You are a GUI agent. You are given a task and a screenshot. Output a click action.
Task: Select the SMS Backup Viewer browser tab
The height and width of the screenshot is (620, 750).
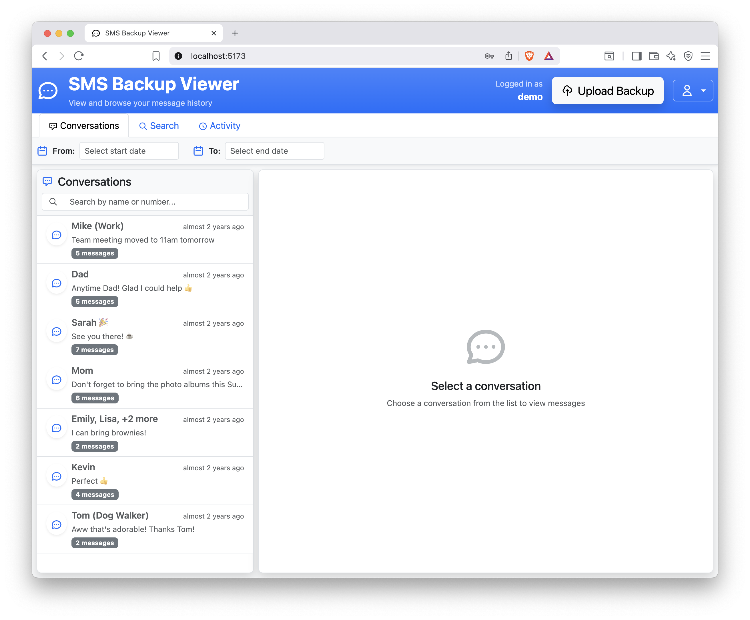click(153, 33)
